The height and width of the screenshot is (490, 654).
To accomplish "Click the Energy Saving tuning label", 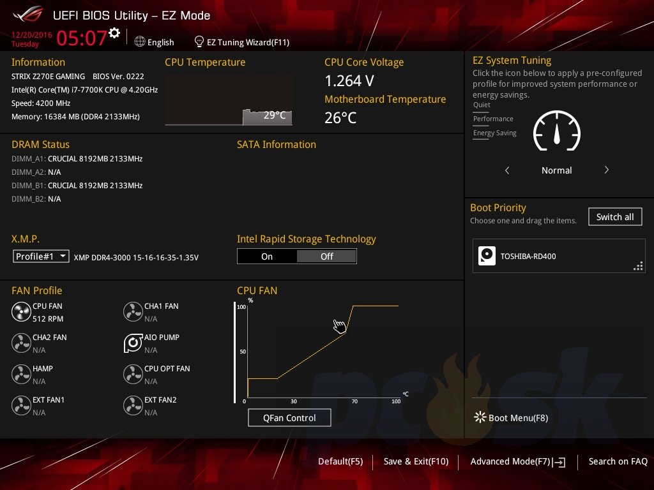I will (x=495, y=133).
